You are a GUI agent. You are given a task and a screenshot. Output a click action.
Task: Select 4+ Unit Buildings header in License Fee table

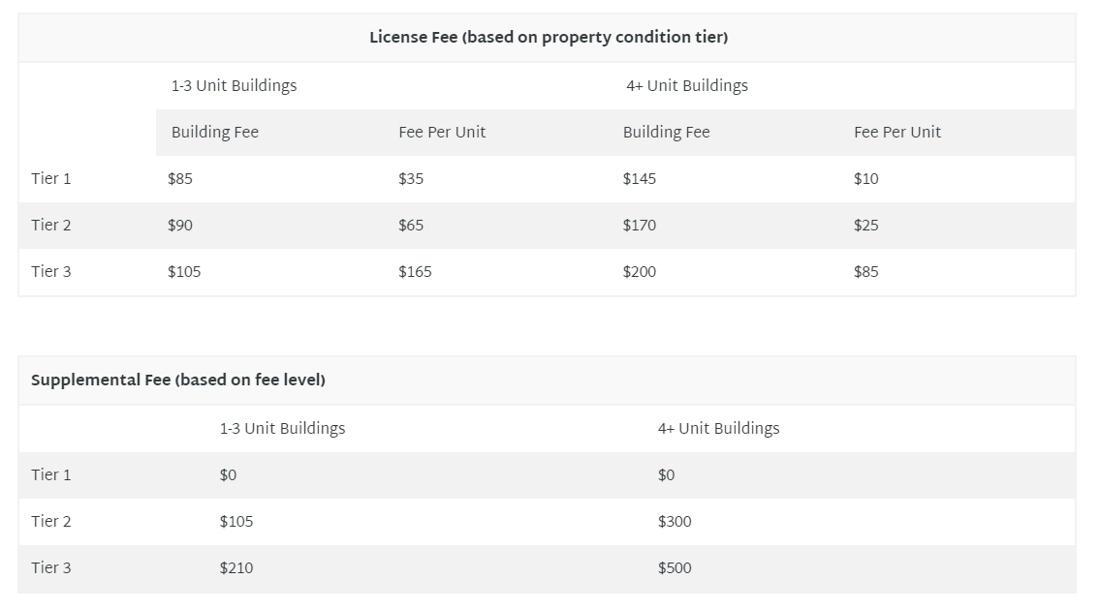(x=687, y=86)
